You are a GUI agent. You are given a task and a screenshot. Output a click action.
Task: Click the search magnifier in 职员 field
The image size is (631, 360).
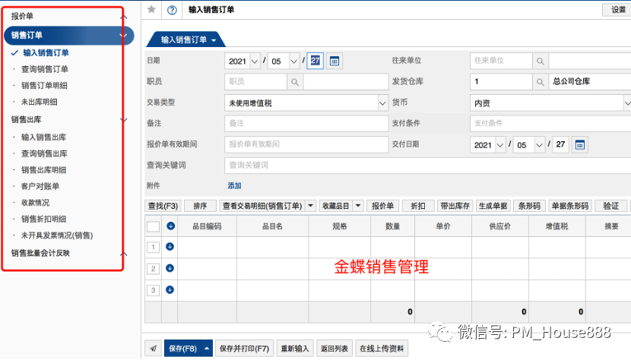[294, 82]
